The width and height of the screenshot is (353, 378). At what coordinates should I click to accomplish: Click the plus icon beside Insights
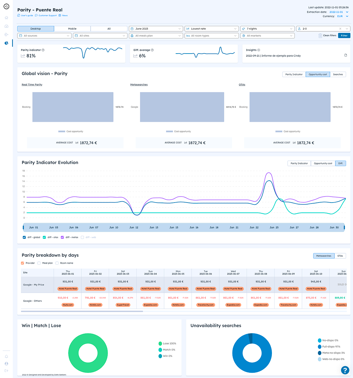click(x=259, y=50)
